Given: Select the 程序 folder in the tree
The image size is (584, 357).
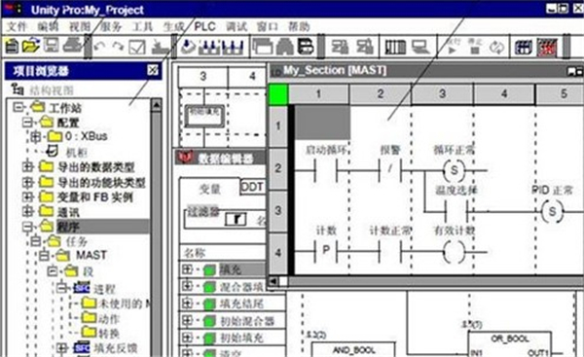Looking at the screenshot, I should pos(68,227).
